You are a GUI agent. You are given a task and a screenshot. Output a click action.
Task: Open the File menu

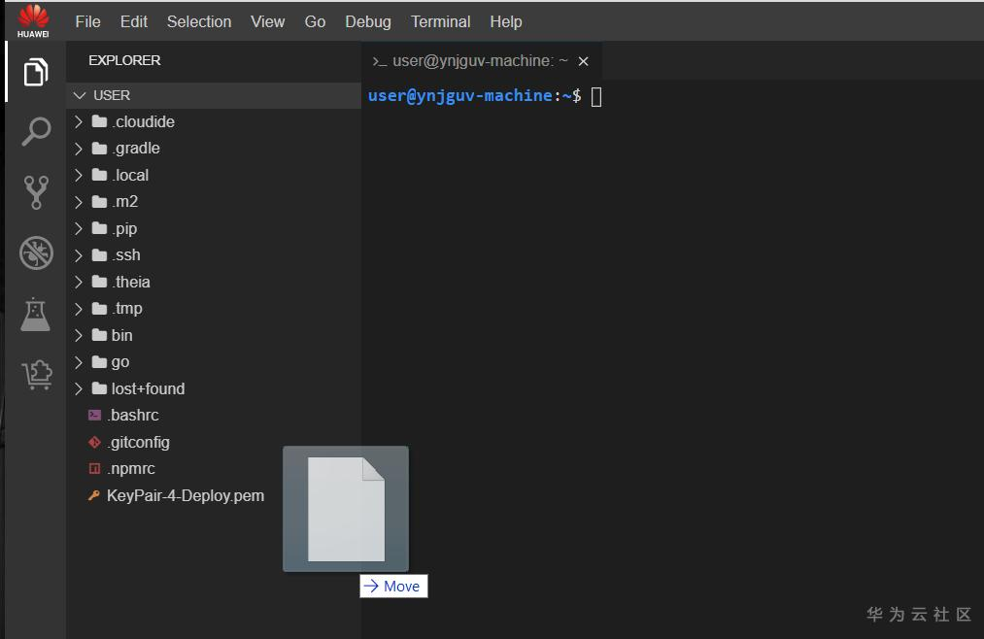point(87,22)
